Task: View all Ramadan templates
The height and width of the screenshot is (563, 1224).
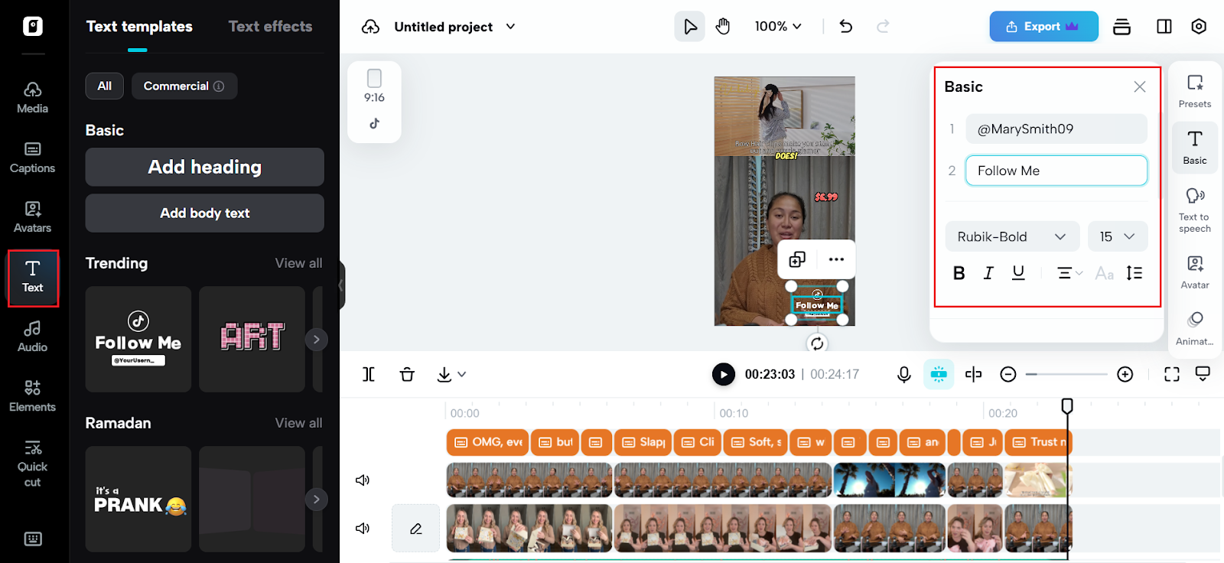Action: (x=298, y=423)
